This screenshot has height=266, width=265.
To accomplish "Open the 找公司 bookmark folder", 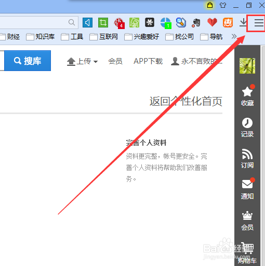I will tap(179, 37).
